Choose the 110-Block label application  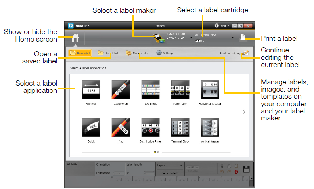point(150,90)
